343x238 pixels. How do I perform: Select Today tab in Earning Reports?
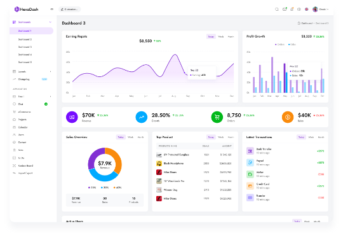tap(211, 37)
